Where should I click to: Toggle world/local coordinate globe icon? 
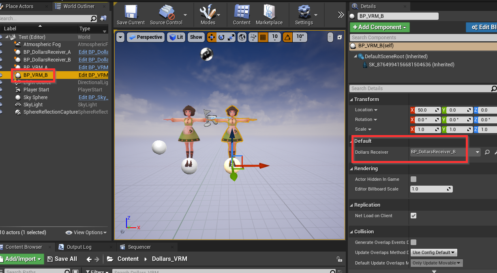[x=242, y=37]
